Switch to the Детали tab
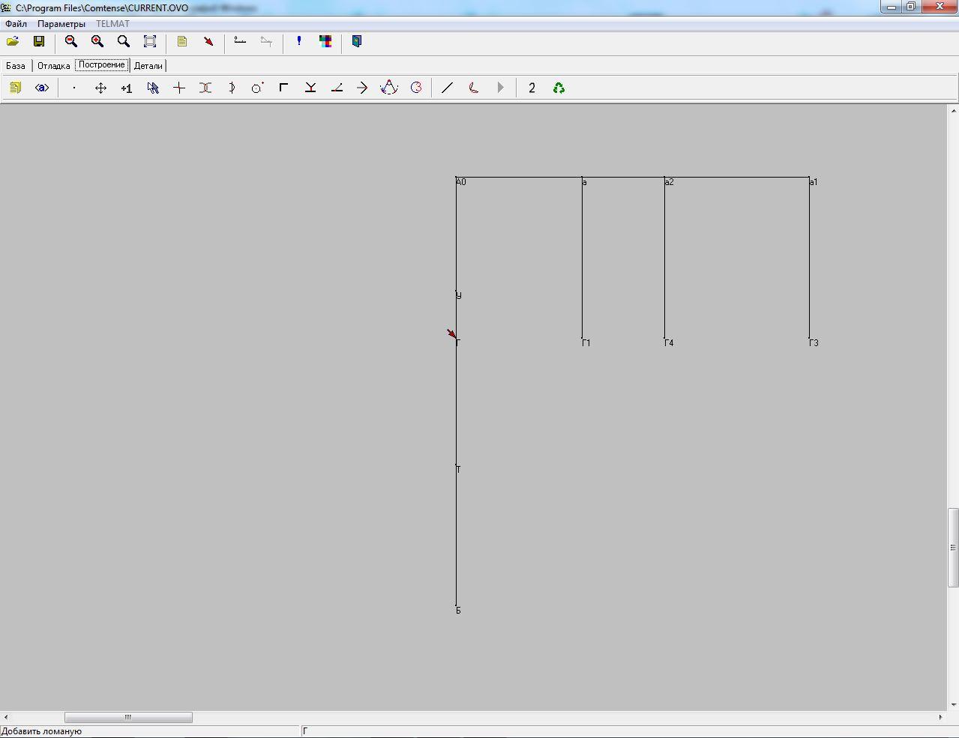Viewport: 959px width, 738px height. click(148, 66)
